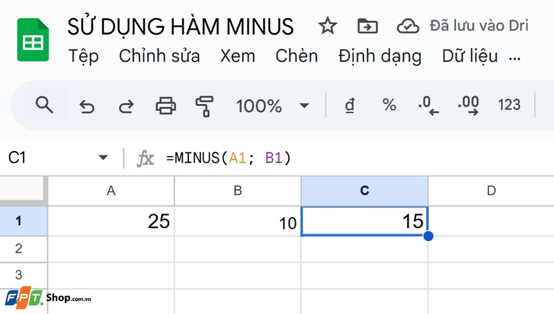554x314 pixels.
Task: Click the Đã lưu vào Drive status text
Action: point(479,26)
